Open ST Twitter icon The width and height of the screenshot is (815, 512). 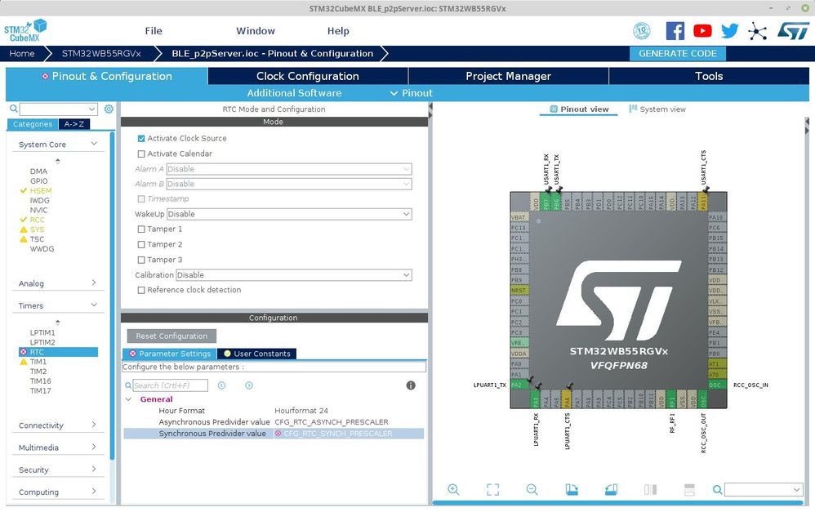(x=730, y=31)
